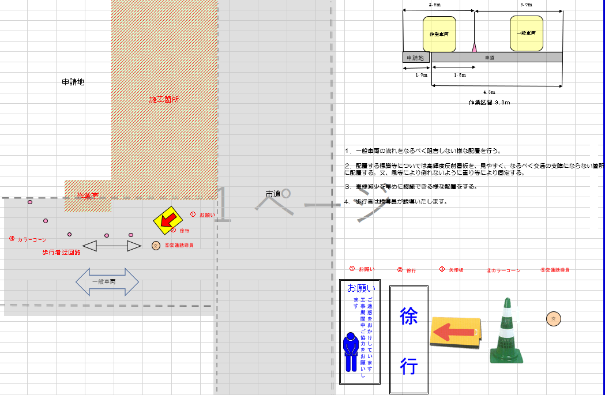Click the ④カラーコーン label above the cone image

coord(503,270)
